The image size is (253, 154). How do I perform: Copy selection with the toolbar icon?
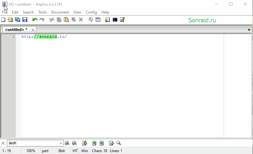[x=59, y=20]
